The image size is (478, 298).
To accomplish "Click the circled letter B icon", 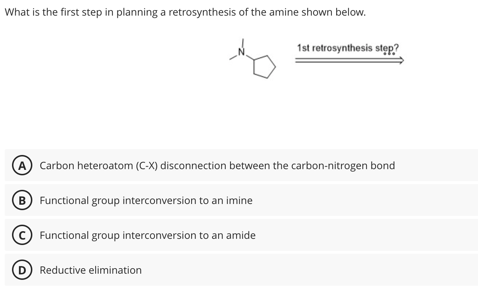I will click(x=22, y=200).
